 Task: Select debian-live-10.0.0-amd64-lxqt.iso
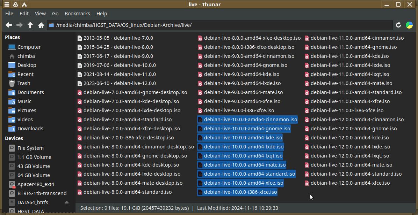click(x=240, y=156)
